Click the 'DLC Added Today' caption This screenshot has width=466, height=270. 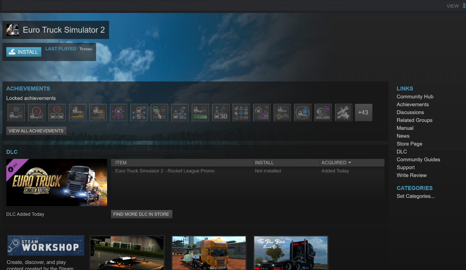(x=25, y=214)
